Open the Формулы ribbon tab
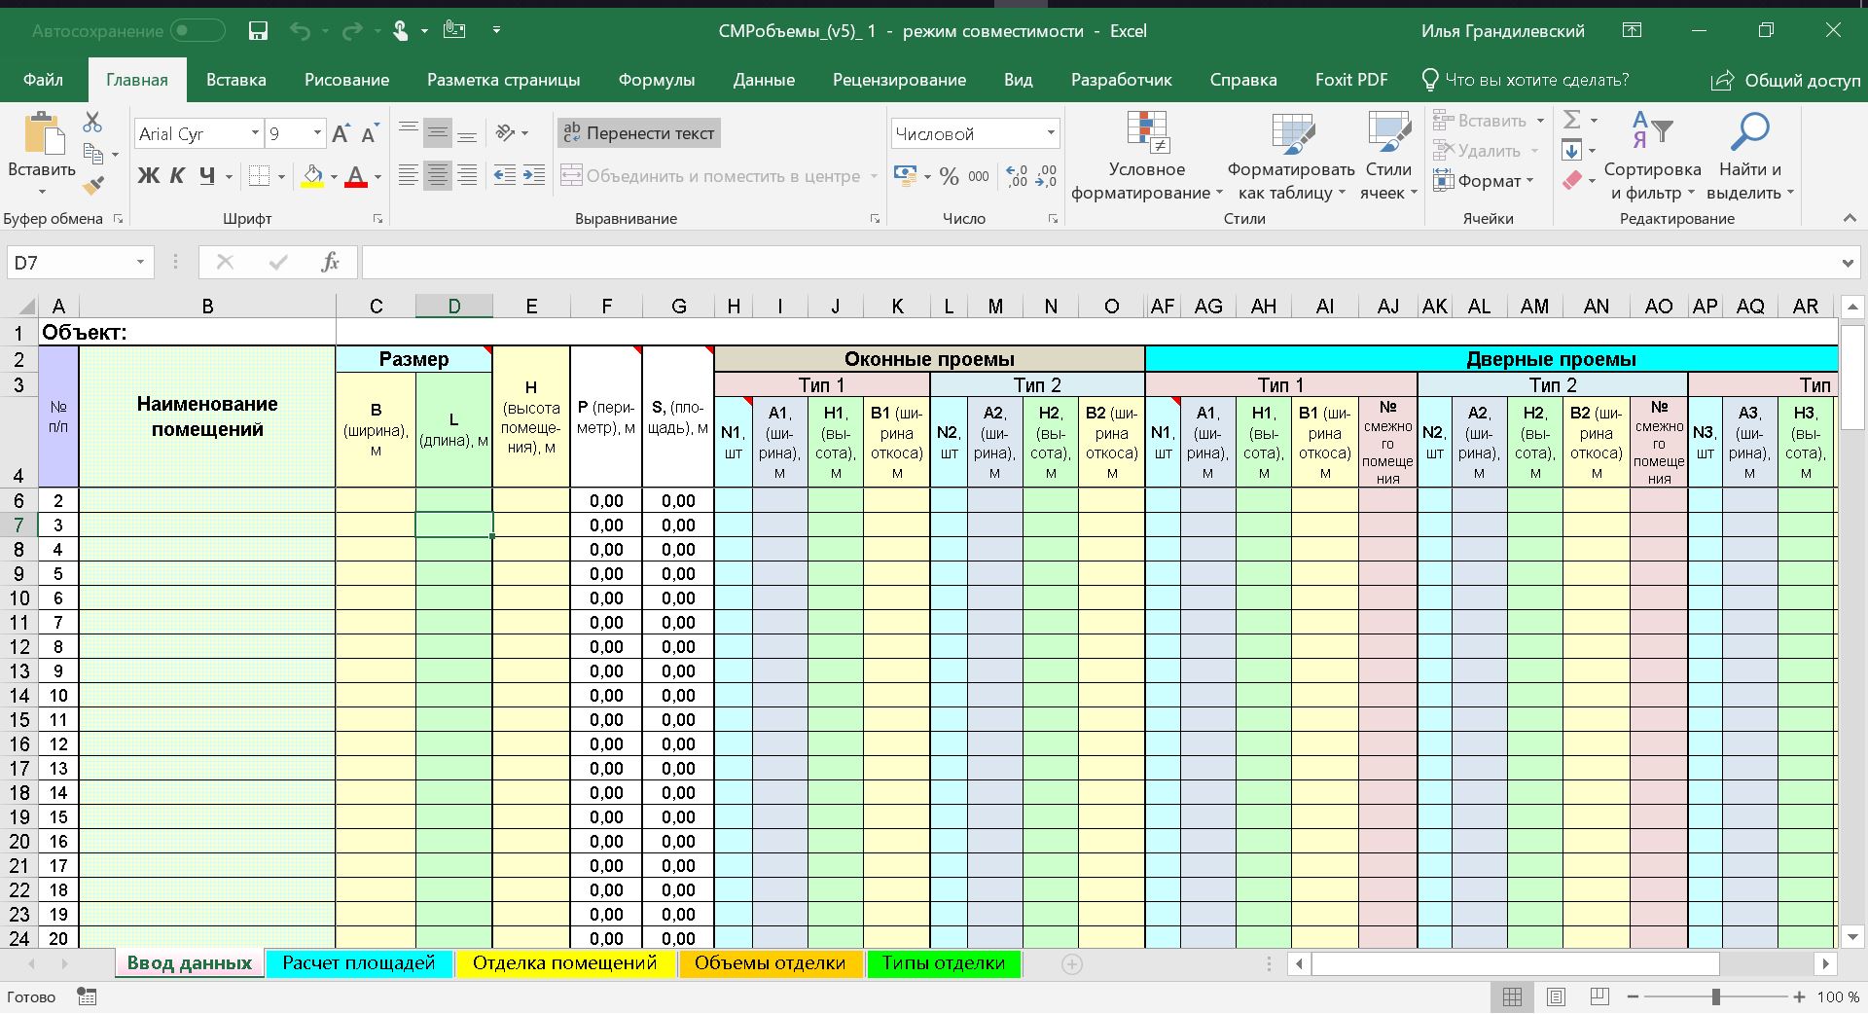1868x1014 pixels. click(657, 80)
